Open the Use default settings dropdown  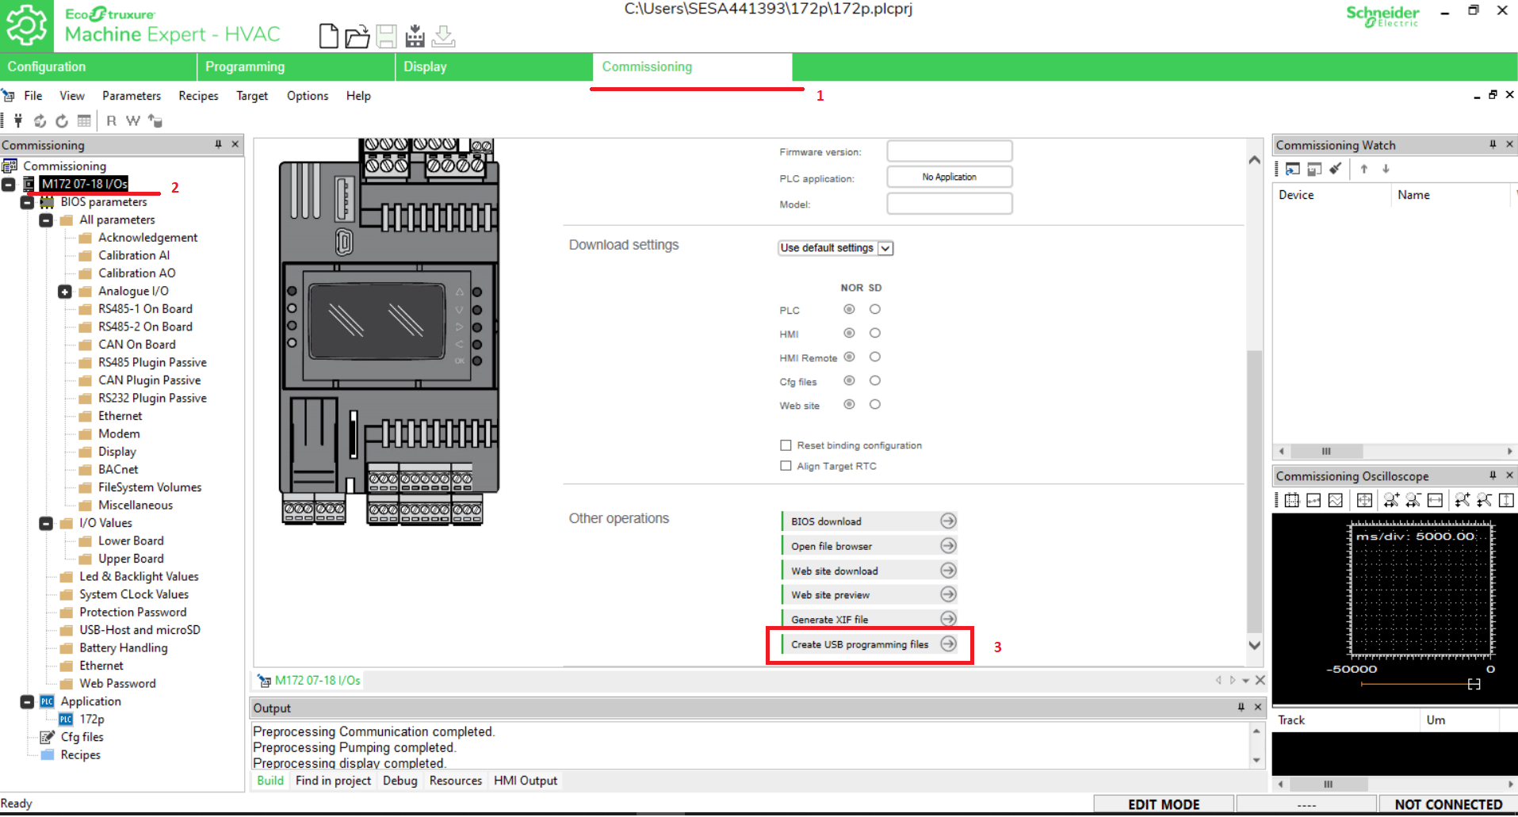pos(835,248)
